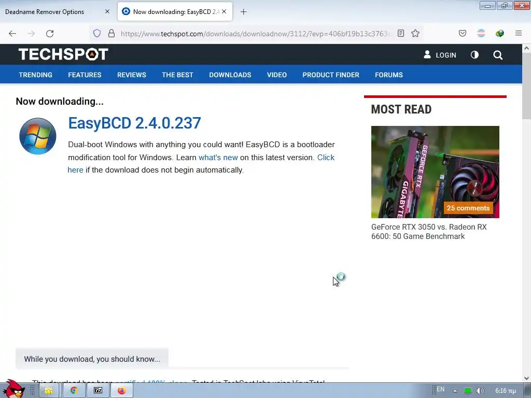Click the volume speaker tray icon

480,391
